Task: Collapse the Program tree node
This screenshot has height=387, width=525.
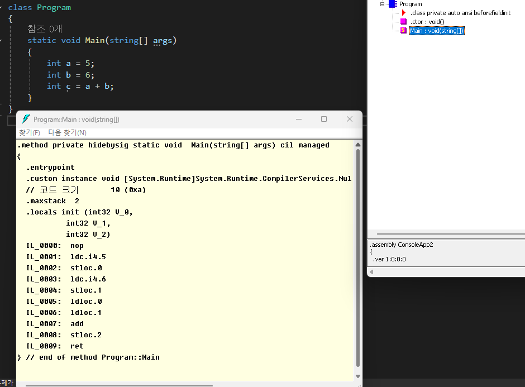Action: 382,4
